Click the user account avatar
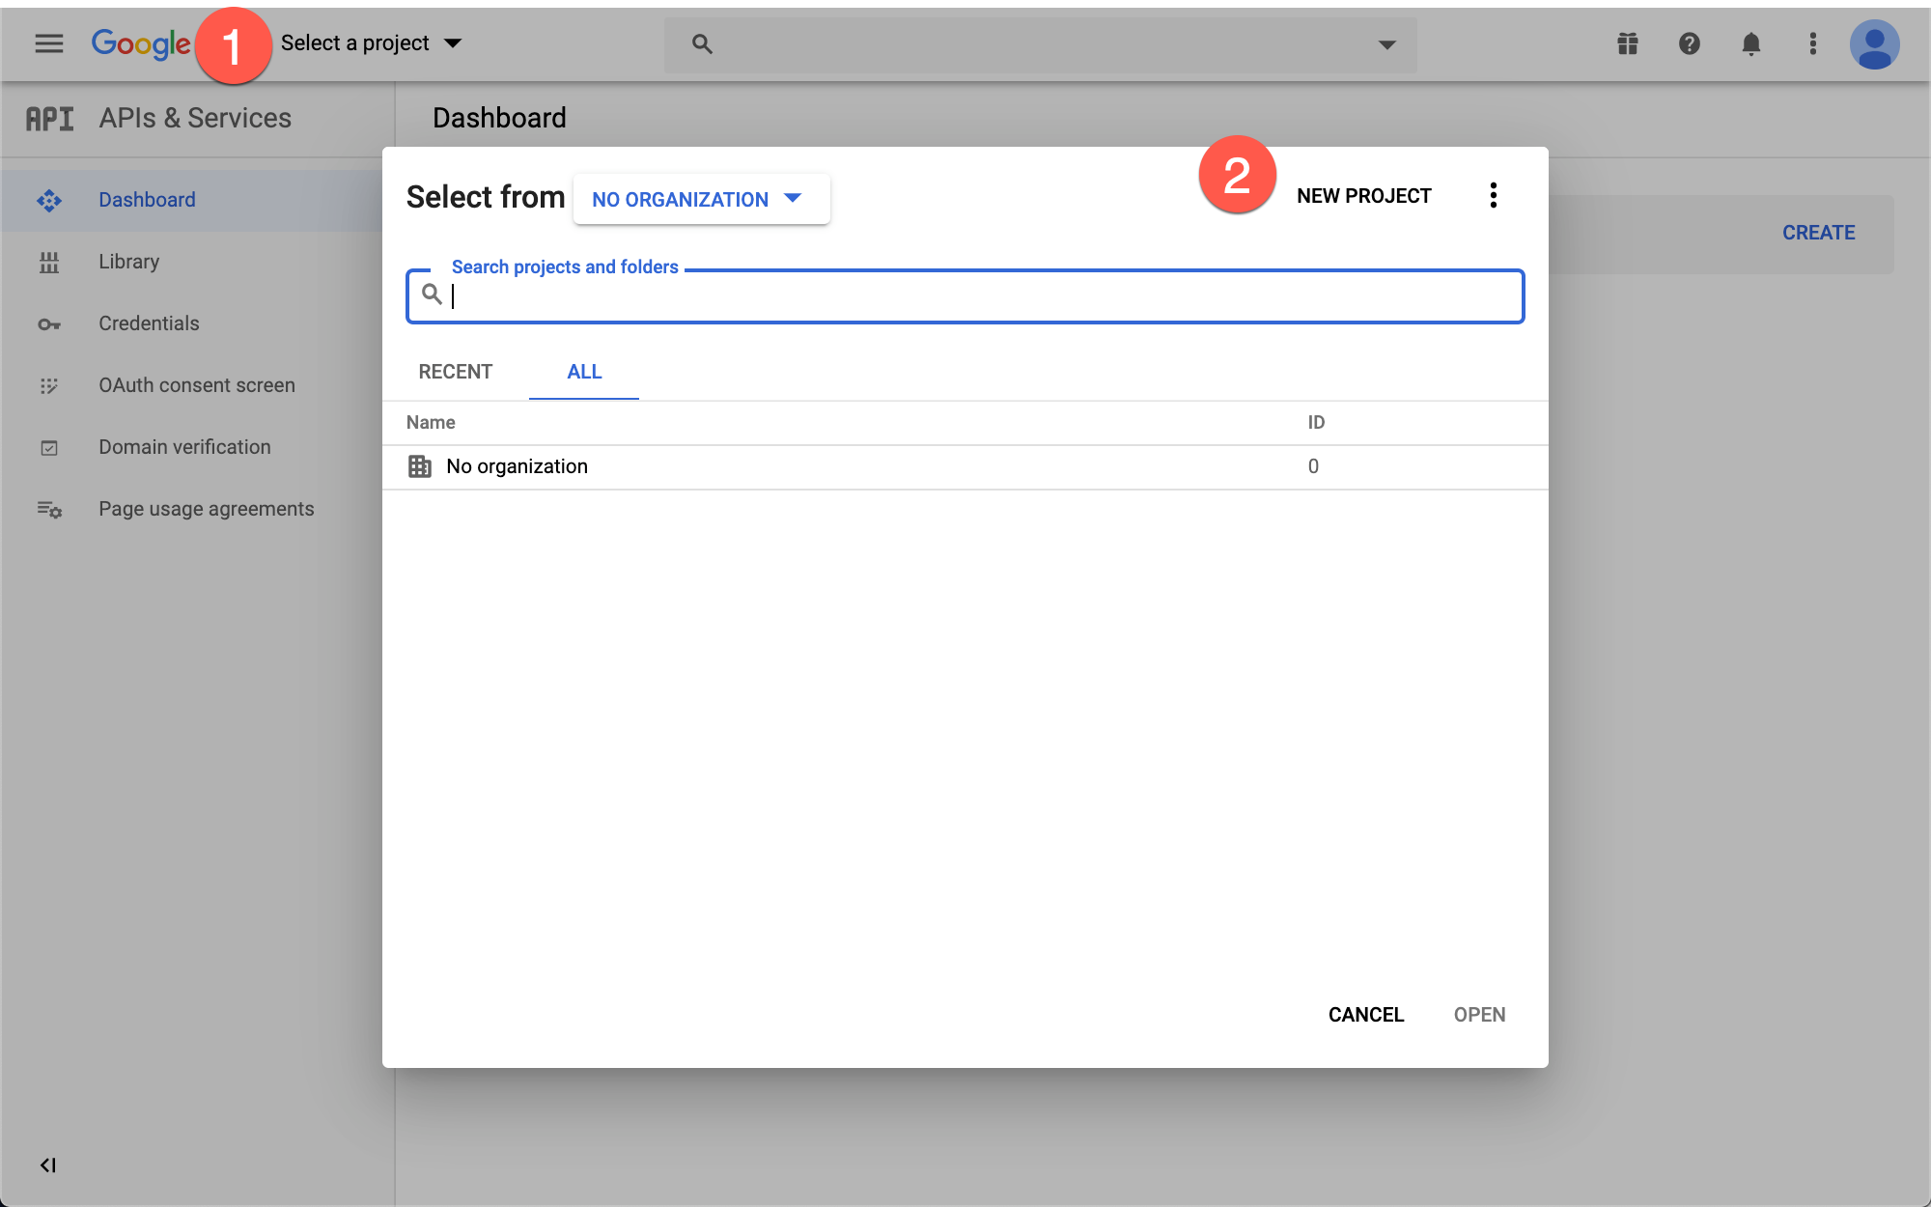The width and height of the screenshot is (1931, 1207). [1875, 44]
